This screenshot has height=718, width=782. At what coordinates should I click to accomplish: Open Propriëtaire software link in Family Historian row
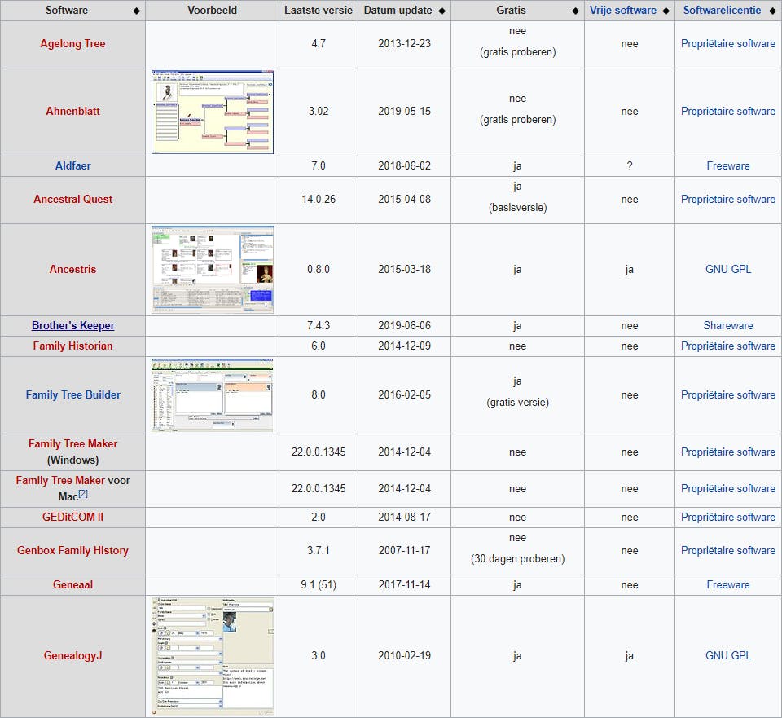click(728, 346)
